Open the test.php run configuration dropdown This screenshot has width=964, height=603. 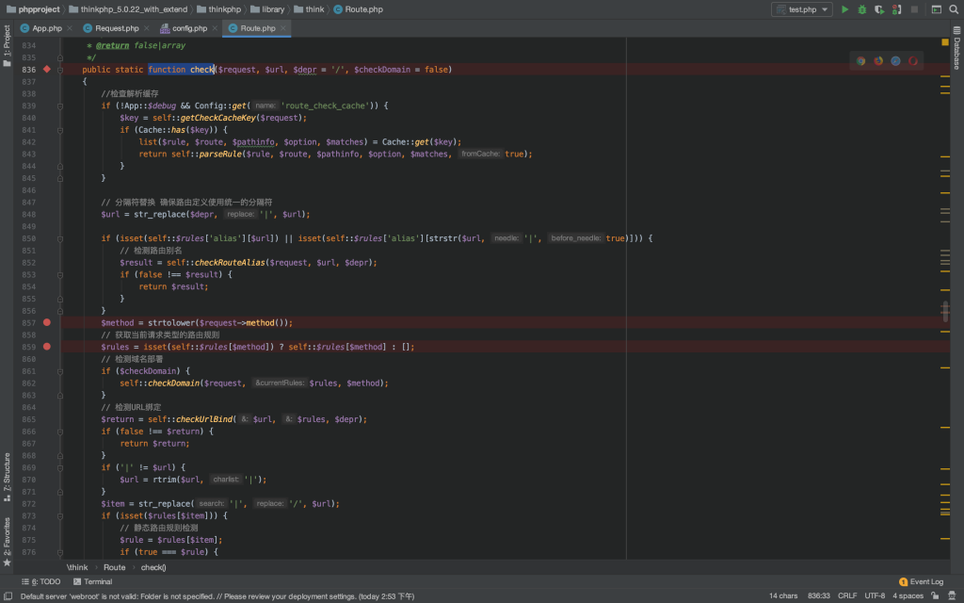point(801,9)
